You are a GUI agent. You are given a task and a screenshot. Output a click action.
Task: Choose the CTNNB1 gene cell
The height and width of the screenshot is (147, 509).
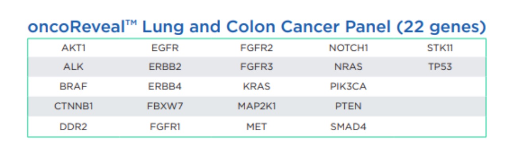pos(74,106)
